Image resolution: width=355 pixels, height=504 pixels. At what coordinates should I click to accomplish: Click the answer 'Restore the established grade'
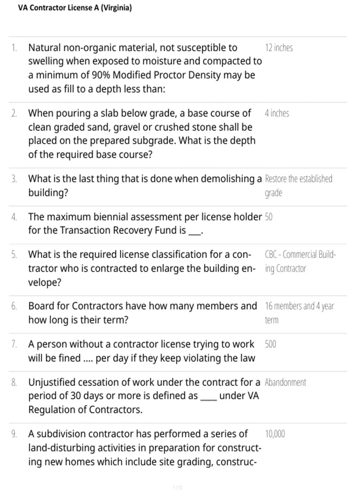[298, 186]
